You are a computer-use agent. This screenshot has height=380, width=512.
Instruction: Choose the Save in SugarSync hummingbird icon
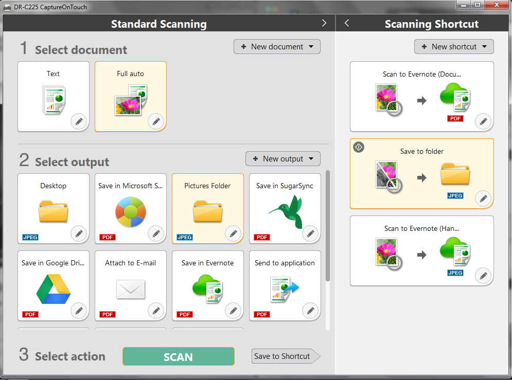[x=287, y=212]
